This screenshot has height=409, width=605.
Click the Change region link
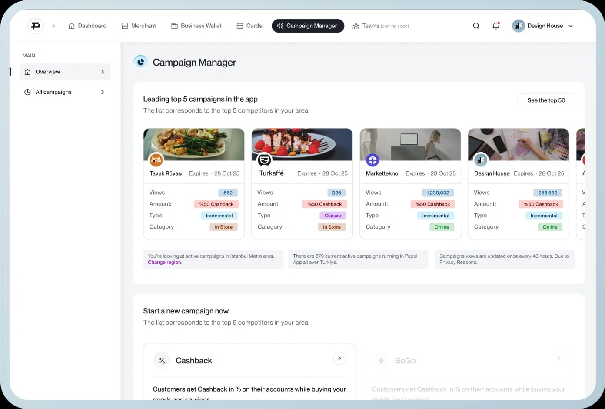pyautogui.click(x=164, y=263)
